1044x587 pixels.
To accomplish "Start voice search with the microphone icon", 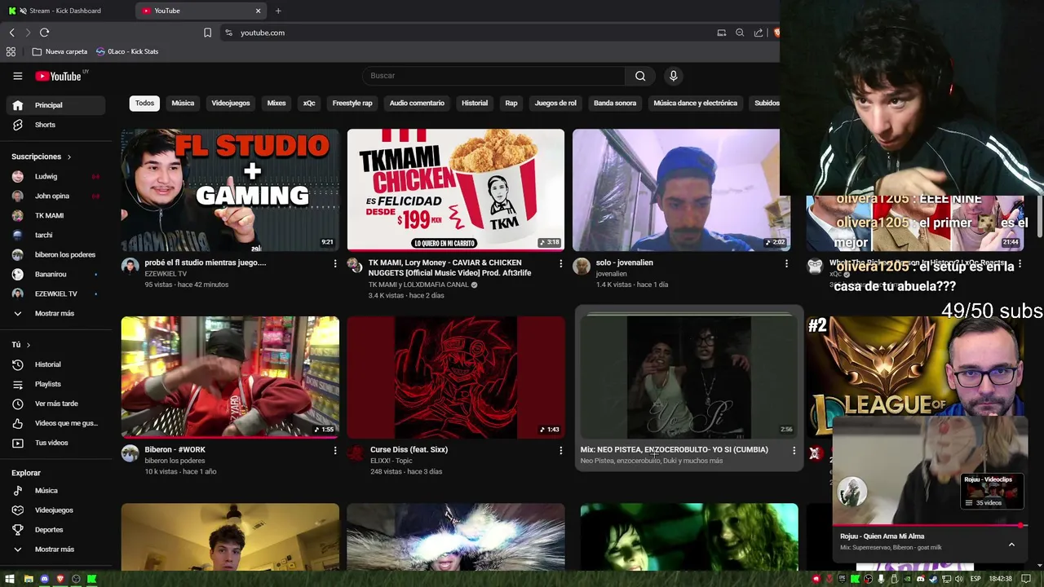I will [x=673, y=76].
